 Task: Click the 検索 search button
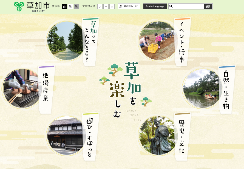(x=208, y=6)
